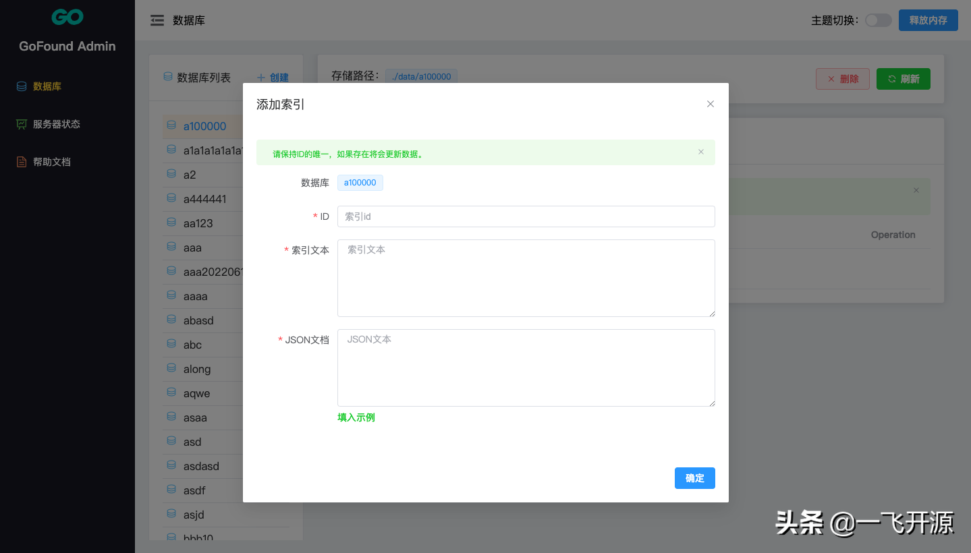Click the database icon beside aqwe
Screen dimensions: 971x553
point(171,392)
